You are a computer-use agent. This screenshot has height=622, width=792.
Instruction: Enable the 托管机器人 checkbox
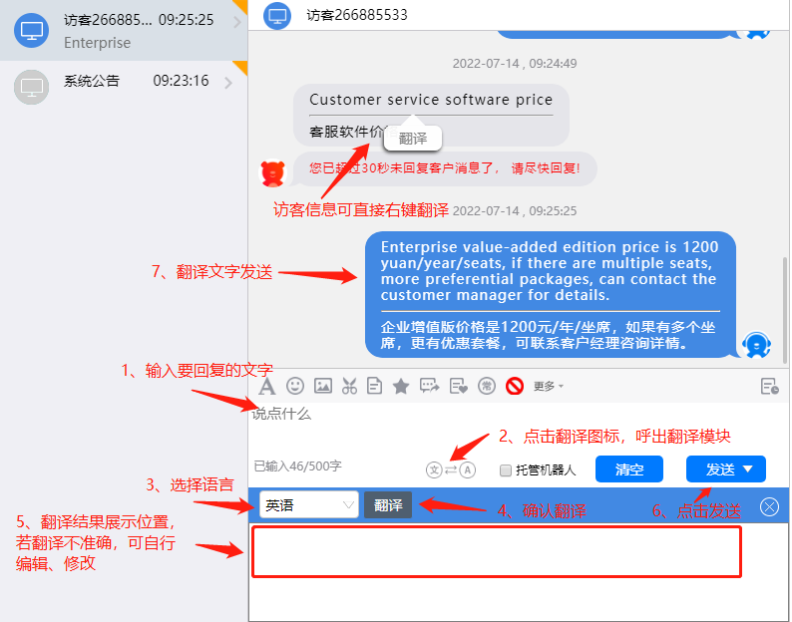(x=506, y=469)
